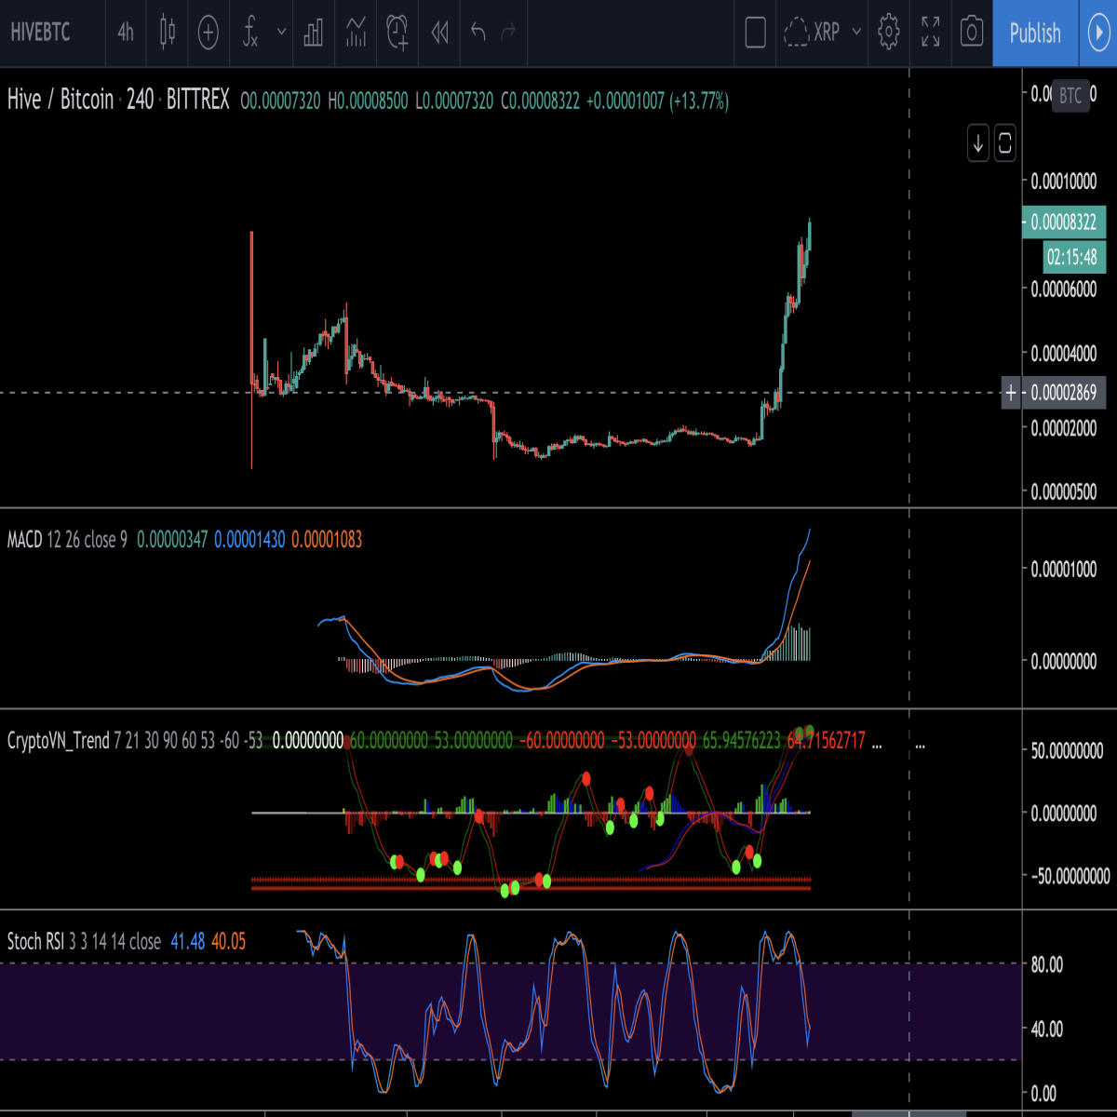This screenshot has height=1117, width=1117.
Task: Expand the dropdown arrow beside fx indicators
Action: coord(281,33)
